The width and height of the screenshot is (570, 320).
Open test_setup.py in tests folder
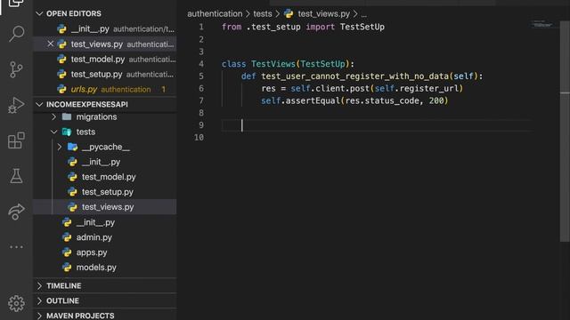(x=105, y=192)
